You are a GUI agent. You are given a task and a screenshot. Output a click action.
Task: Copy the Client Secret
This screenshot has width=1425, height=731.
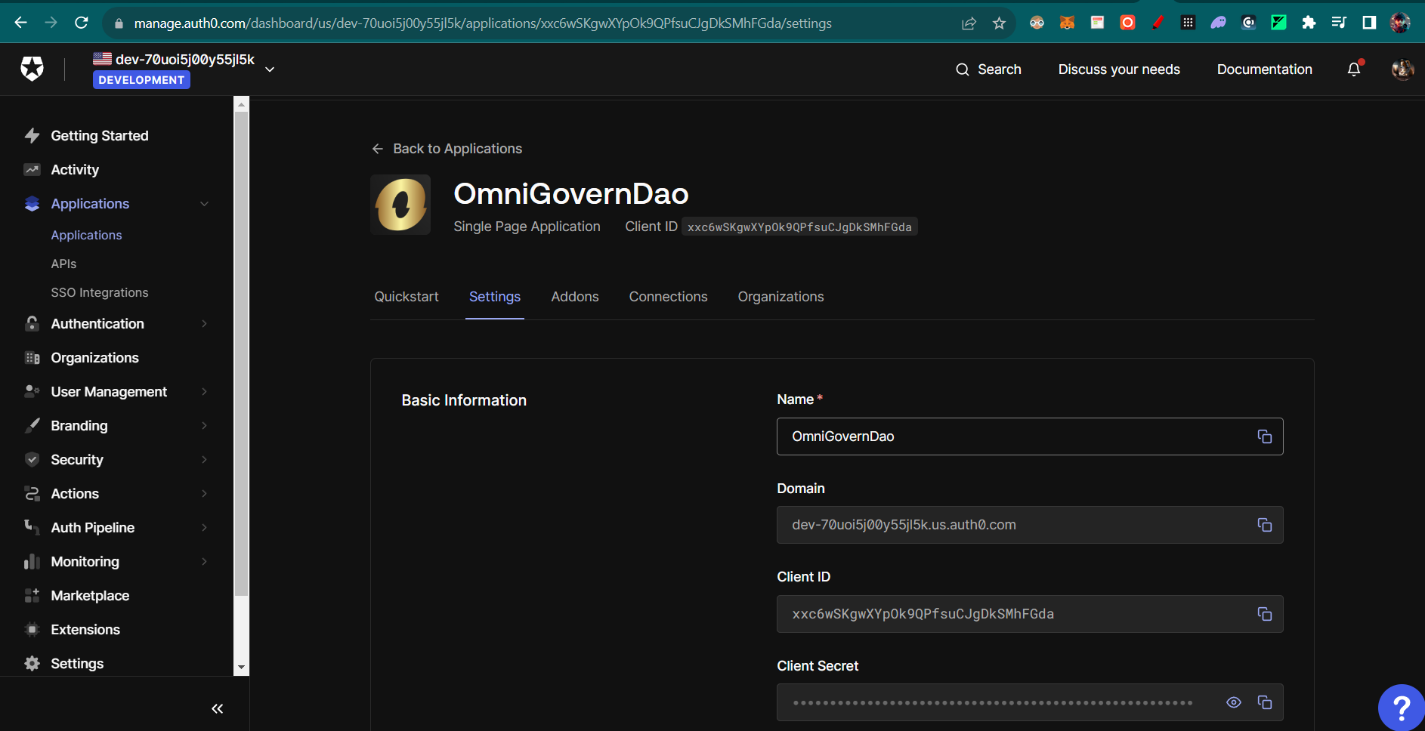pyautogui.click(x=1265, y=702)
